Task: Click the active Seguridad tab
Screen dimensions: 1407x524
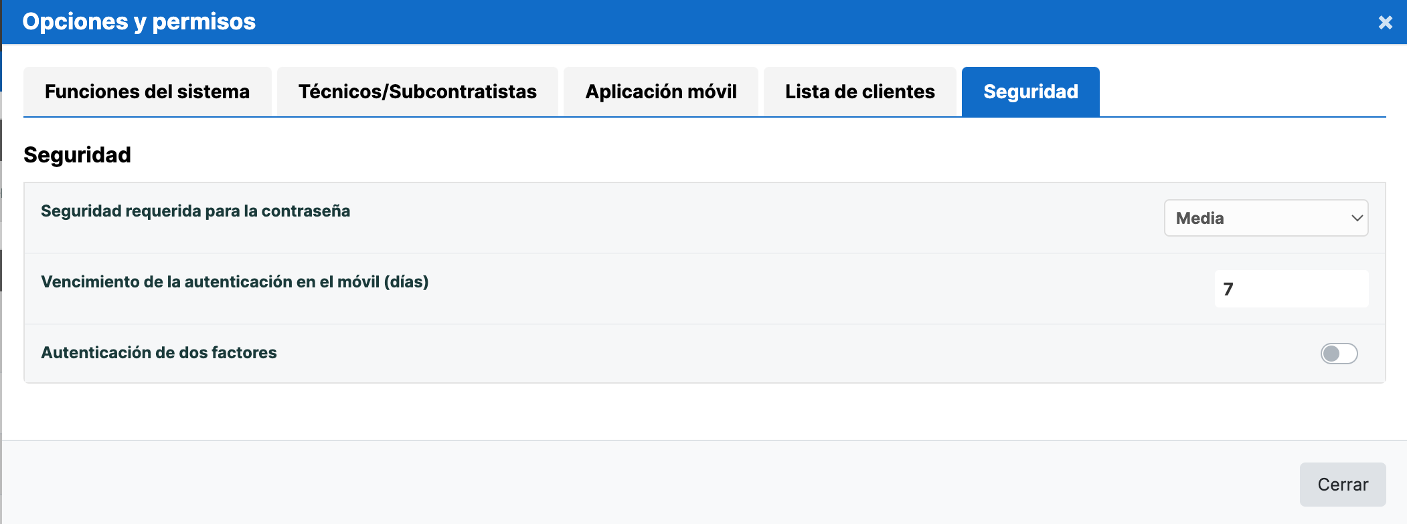Action: (x=1031, y=92)
